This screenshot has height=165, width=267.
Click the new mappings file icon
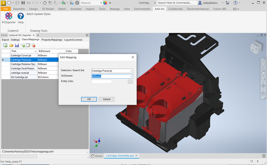coord(5,45)
